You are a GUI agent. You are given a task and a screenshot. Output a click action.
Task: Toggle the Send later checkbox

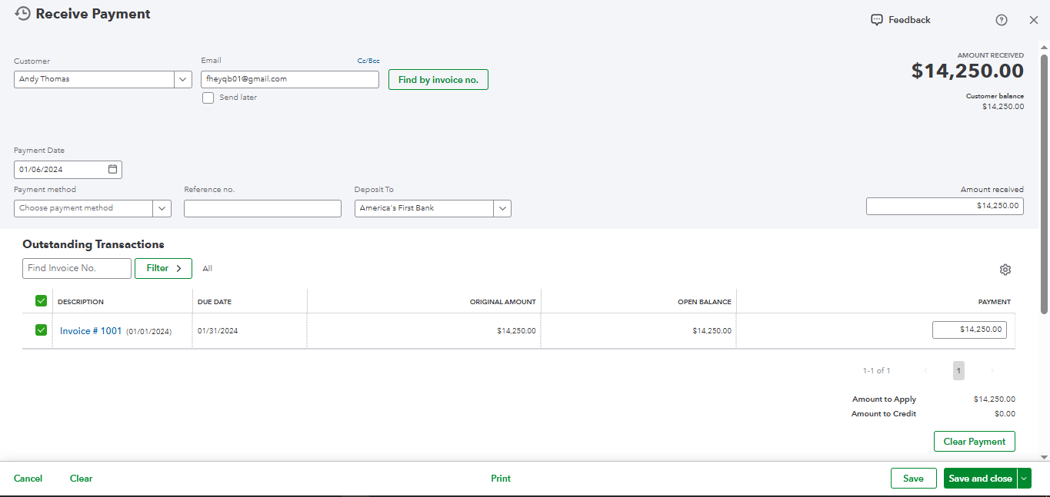[x=208, y=98]
